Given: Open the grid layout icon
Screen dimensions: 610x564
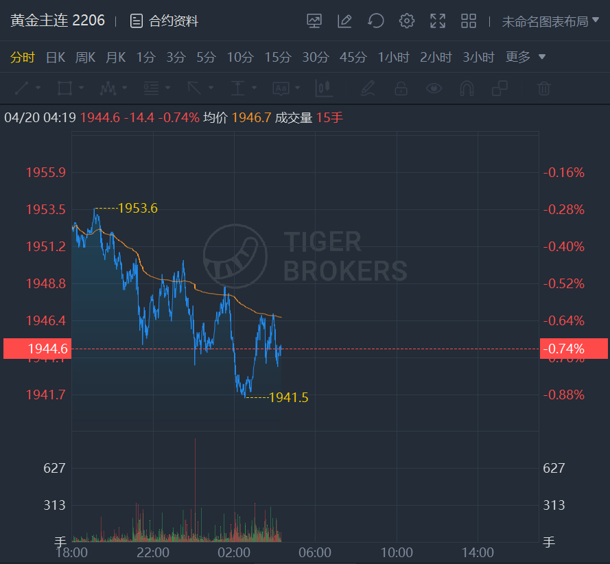Looking at the screenshot, I should [x=469, y=21].
